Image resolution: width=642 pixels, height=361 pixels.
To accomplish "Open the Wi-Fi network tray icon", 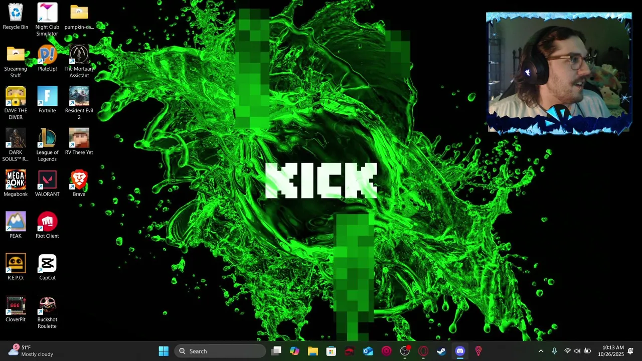I will [x=568, y=351].
